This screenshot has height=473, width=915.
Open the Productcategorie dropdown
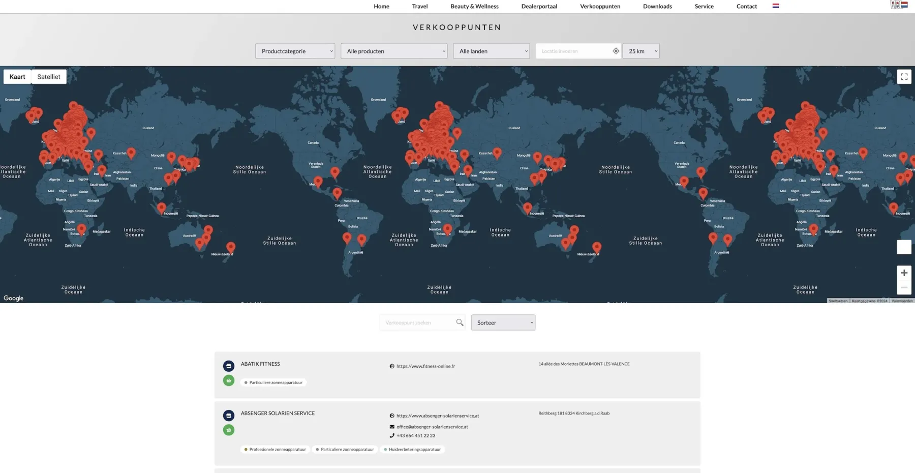295,51
